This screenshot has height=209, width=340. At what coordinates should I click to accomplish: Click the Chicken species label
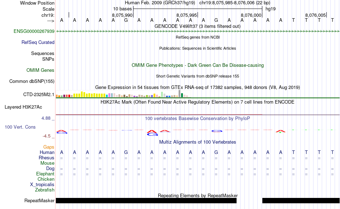(x=46, y=179)
